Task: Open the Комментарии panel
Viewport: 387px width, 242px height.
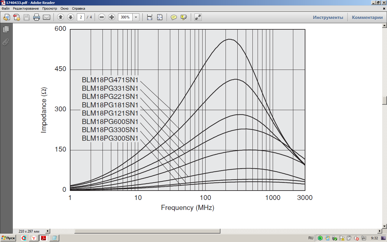Action: [367, 18]
